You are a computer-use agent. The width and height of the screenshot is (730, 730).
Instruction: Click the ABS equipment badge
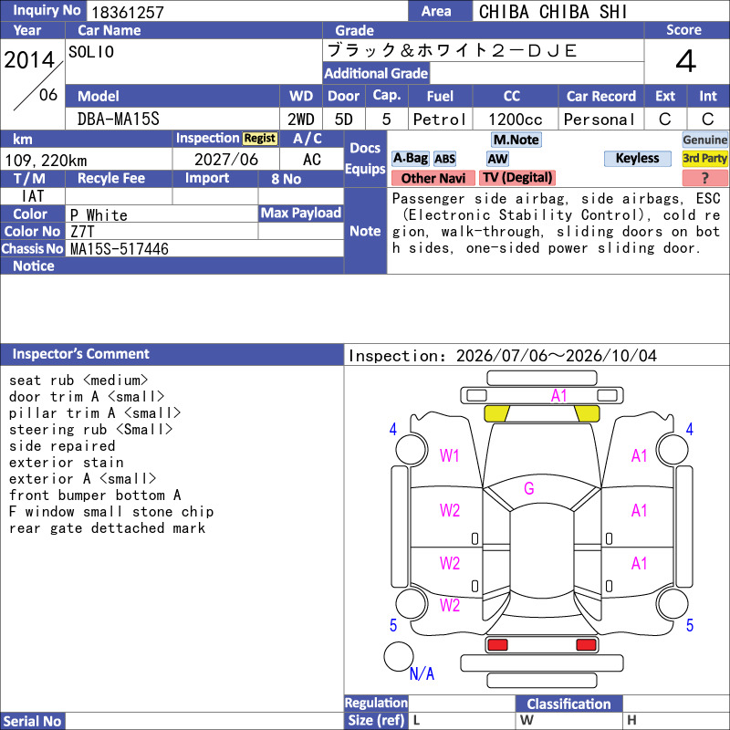[x=444, y=159]
